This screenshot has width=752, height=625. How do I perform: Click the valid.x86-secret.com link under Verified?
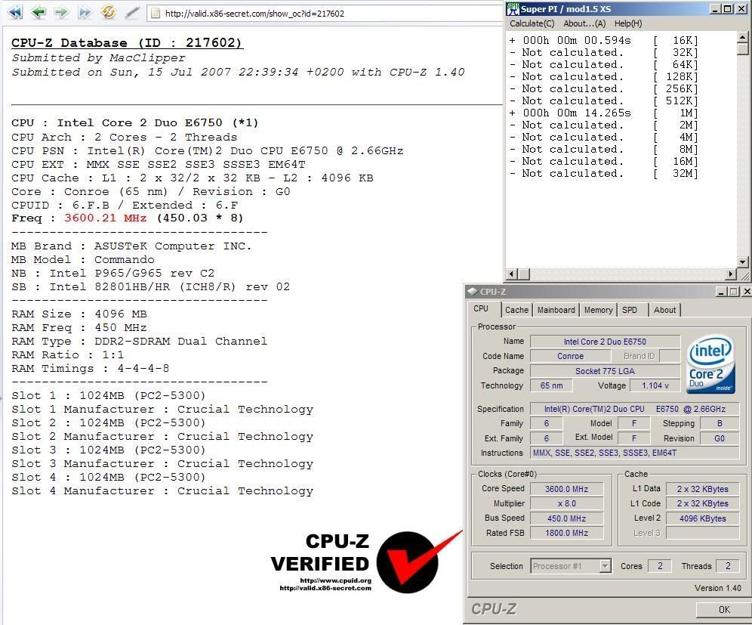[325, 588]
